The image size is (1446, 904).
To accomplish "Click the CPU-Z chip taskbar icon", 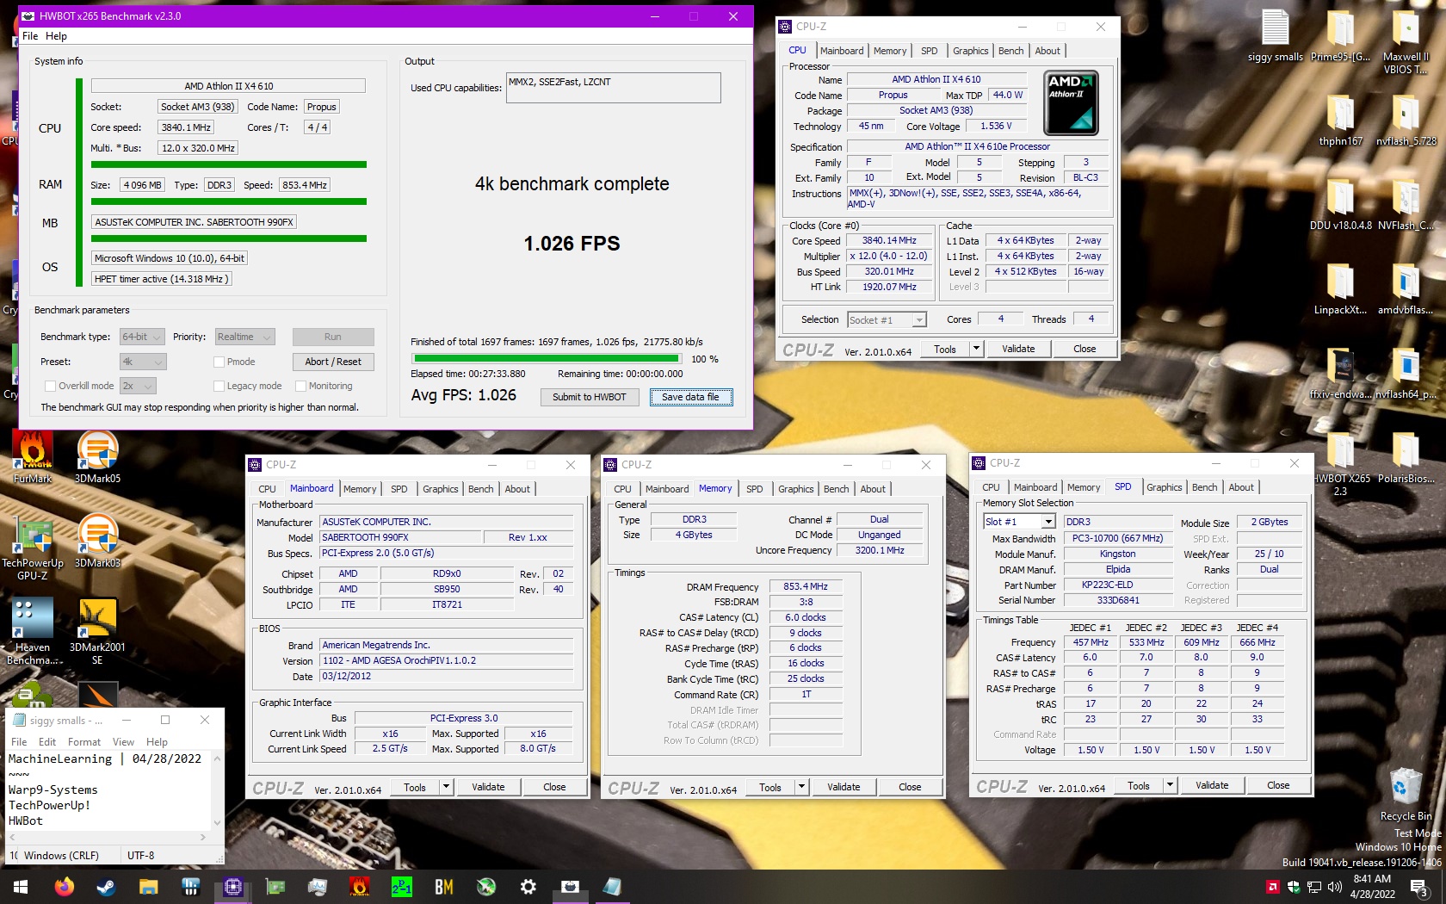I will point(232,886).
